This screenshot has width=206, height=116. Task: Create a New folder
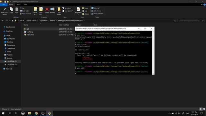pyautogui.click(x=59, y=11)
